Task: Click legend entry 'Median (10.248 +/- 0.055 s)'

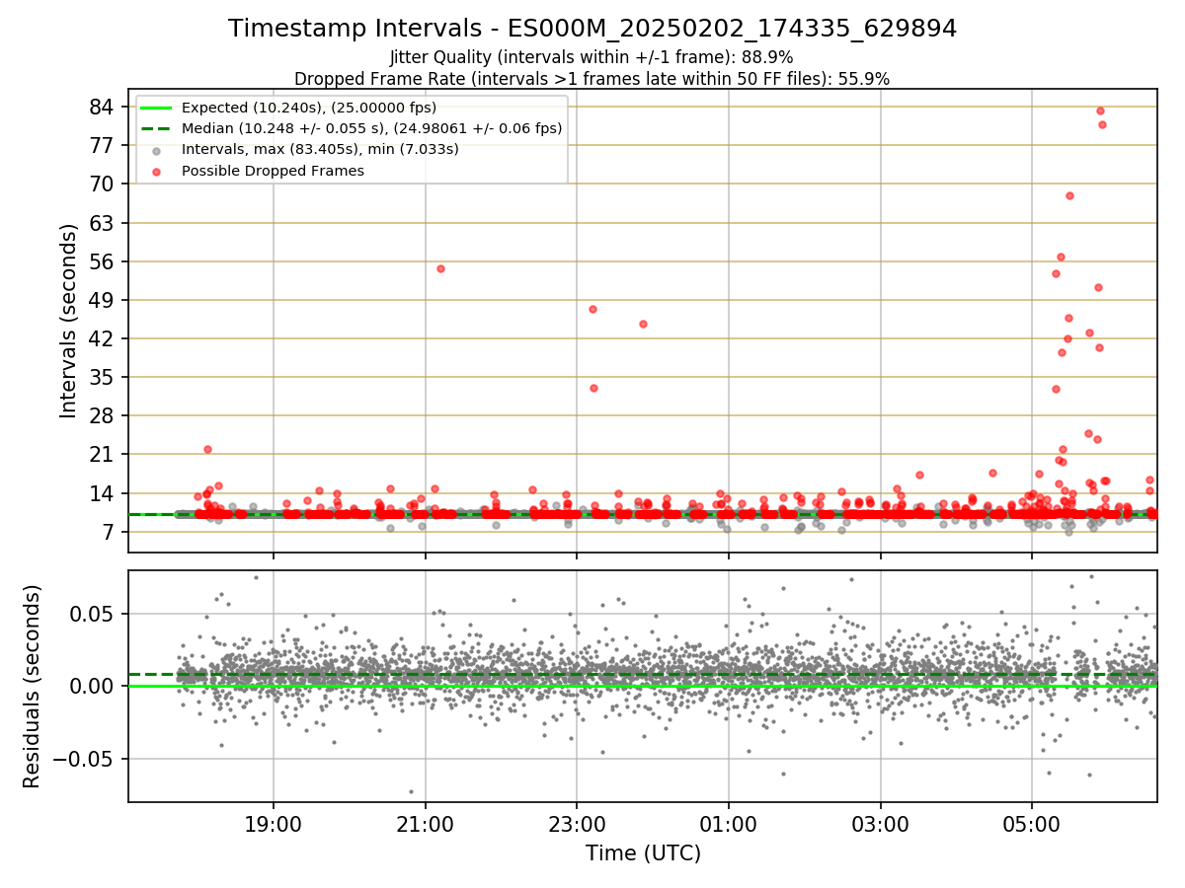Action: click(371, 128)
